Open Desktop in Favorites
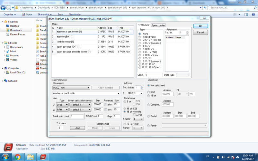This screenshot has width=258, height=161. (15, 26)
